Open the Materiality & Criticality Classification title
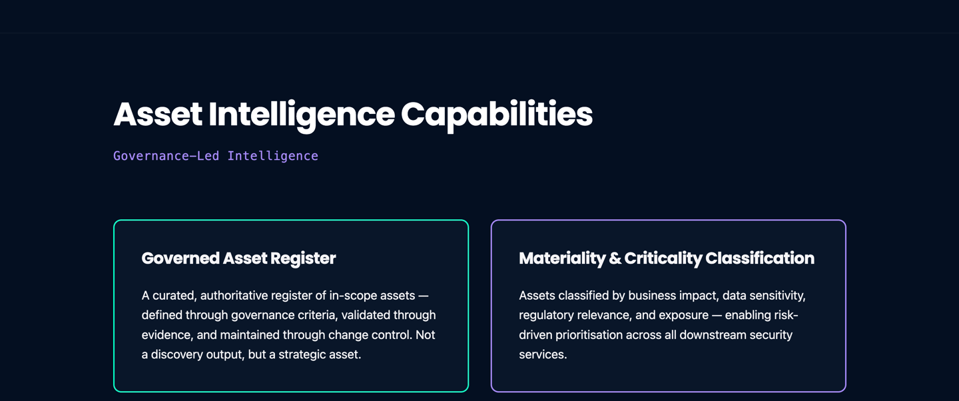 666,258
